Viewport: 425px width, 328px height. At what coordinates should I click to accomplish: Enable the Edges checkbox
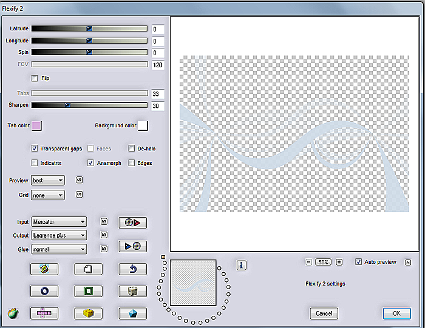132,163
